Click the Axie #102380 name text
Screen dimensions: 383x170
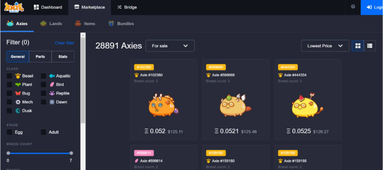click(151, 75)
